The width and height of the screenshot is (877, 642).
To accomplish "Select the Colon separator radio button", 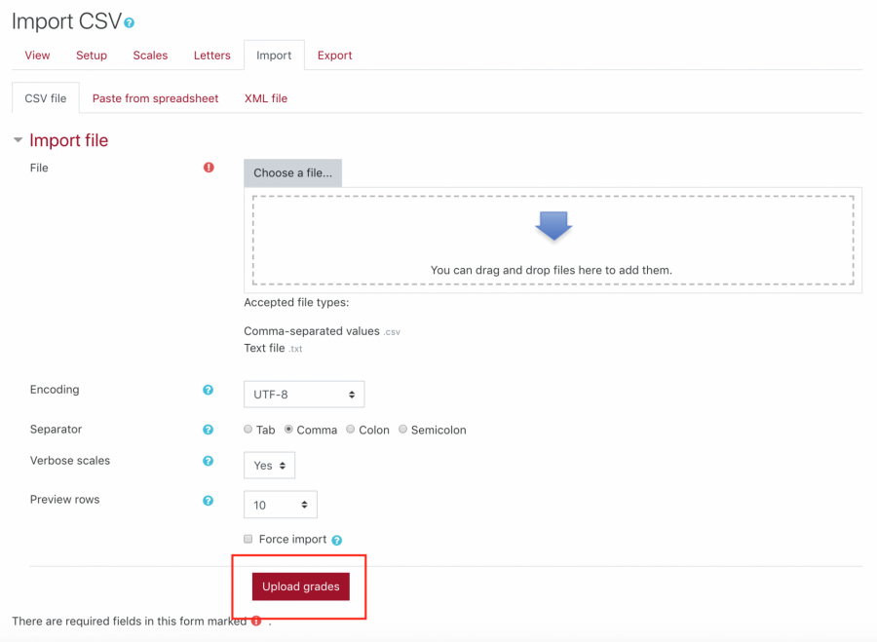I will click(x=350, y=429).
